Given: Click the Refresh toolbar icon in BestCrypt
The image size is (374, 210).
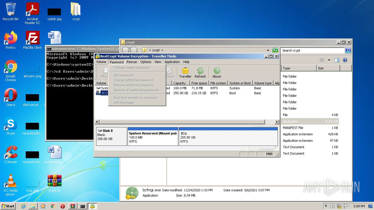Looking at the screenshot, I should coord(200,73).
